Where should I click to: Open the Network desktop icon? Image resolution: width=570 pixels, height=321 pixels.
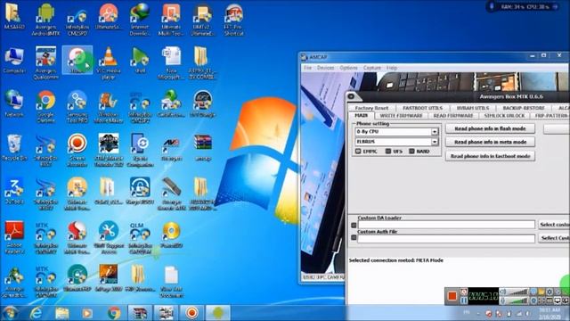click(14, 103)
